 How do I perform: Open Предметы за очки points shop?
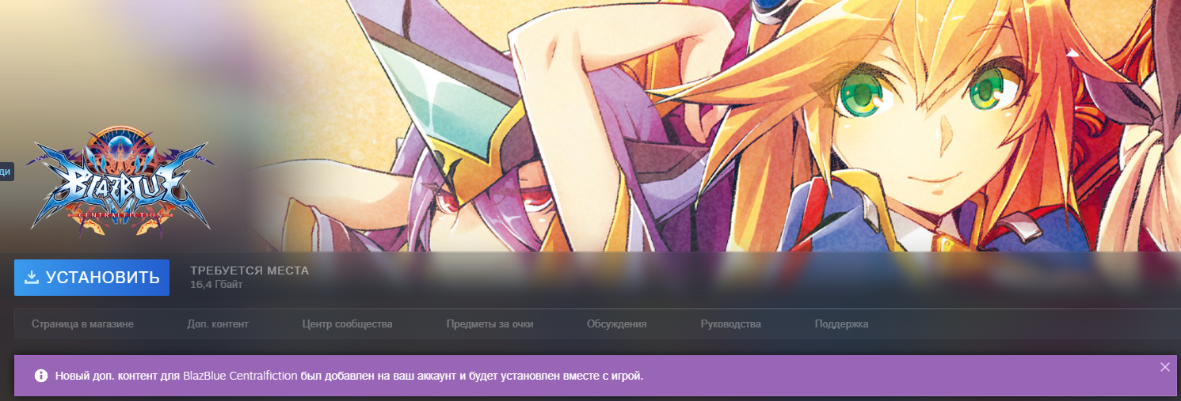490,324
